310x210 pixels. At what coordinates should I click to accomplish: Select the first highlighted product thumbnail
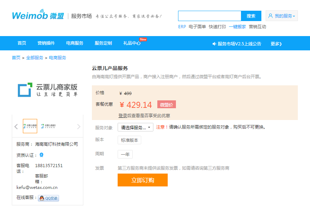(x=30, y=126)
